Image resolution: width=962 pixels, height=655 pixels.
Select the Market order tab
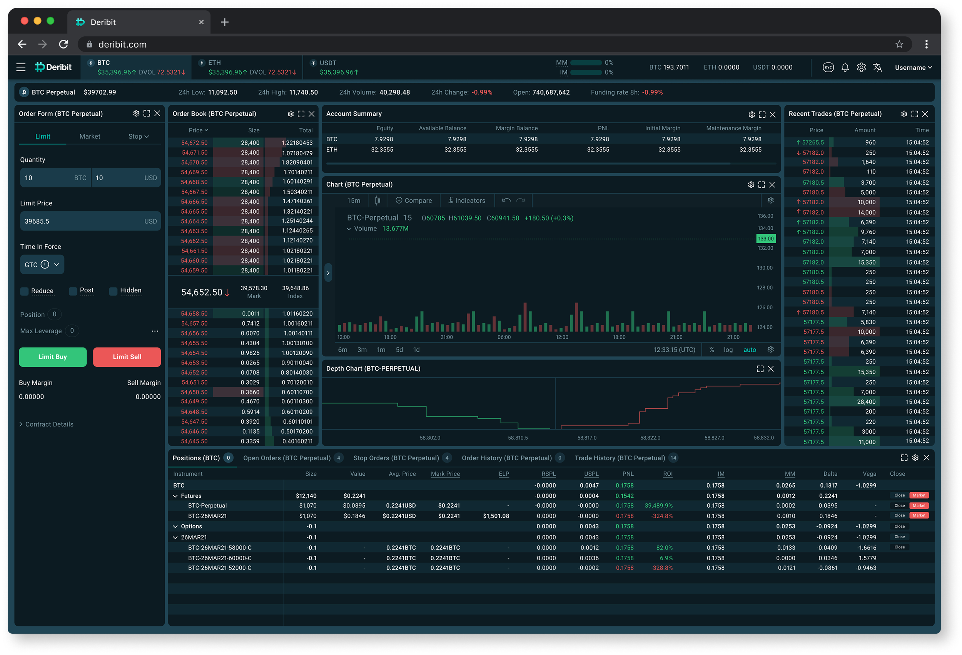coord(90,136)
